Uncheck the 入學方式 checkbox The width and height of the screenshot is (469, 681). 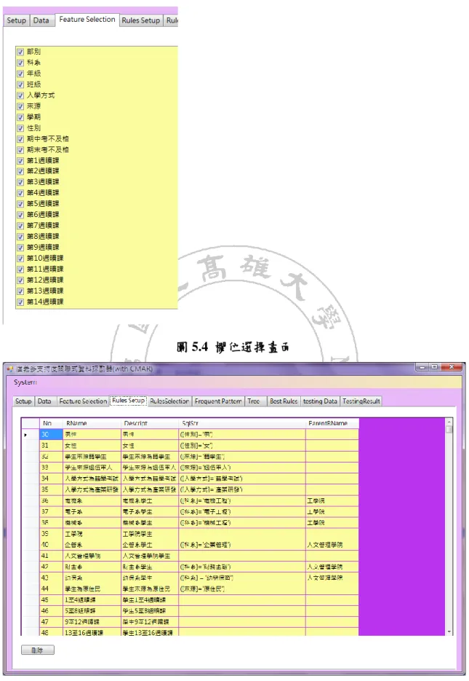(x=20, y=95)
